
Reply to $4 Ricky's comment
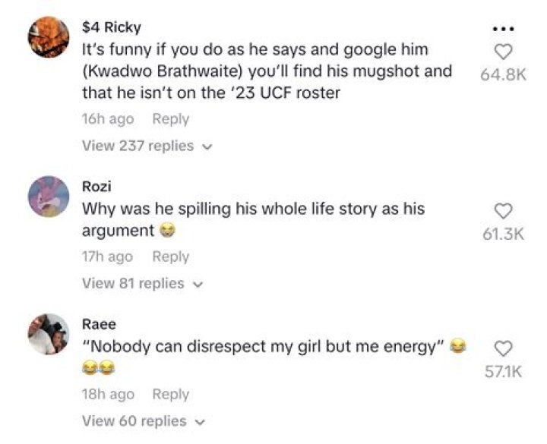point(171,119)
